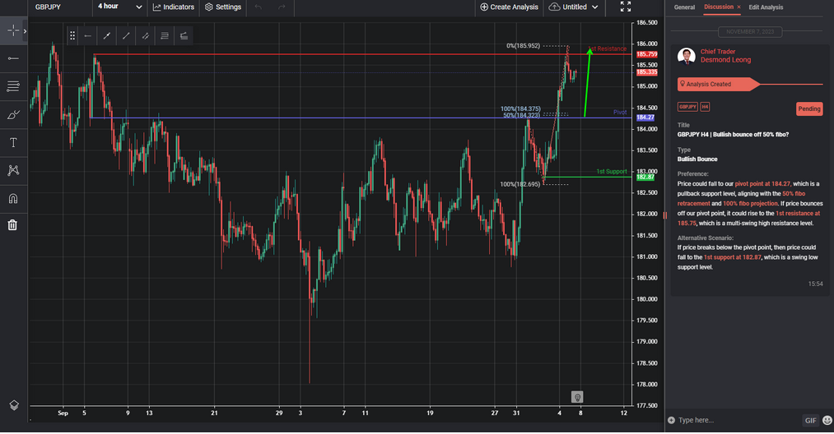The width and height of the screenshot is (834, 434).
Task: Click the redo arrow
Action: pyautogui.click(x=282, y=7)
